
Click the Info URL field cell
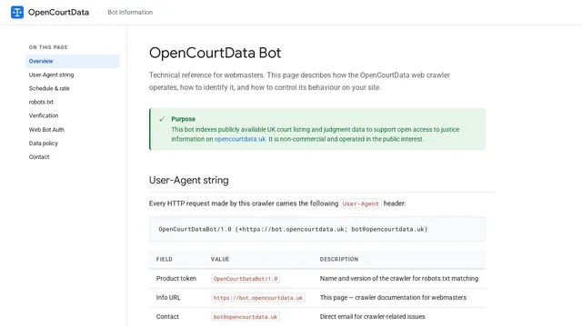(168, 298)
